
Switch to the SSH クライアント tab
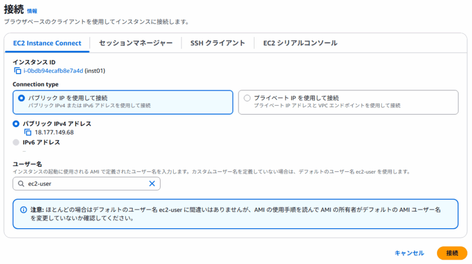click(x=218, y=43)
